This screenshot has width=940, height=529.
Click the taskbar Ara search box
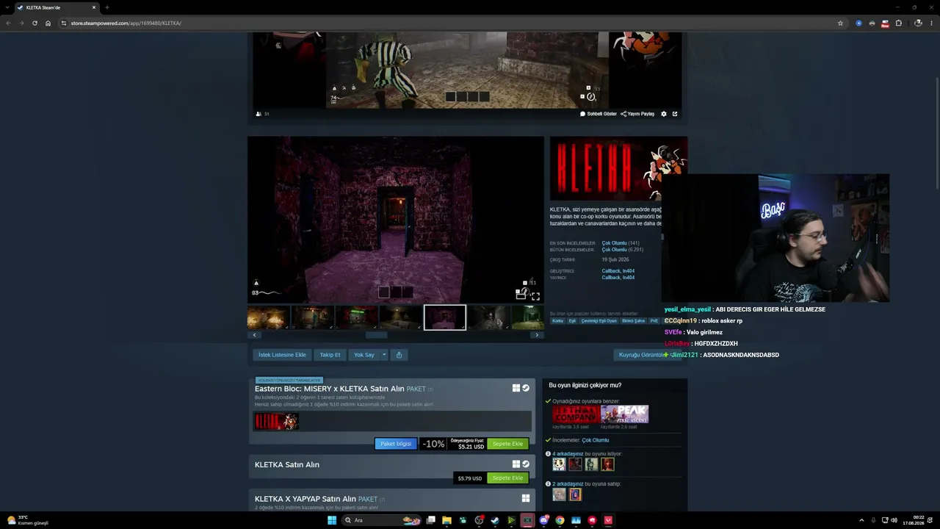coord(382,520)
